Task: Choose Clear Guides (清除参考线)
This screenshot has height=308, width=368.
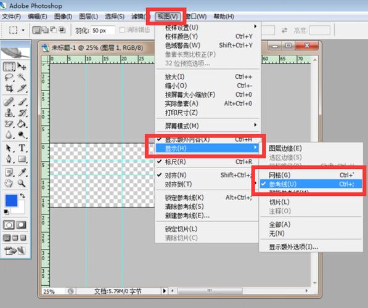Action: coord(207,206)
